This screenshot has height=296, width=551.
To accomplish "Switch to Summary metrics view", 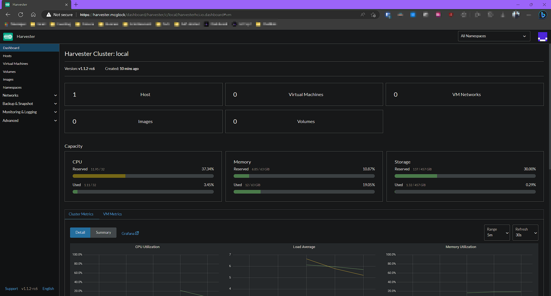I will [103, 233].
